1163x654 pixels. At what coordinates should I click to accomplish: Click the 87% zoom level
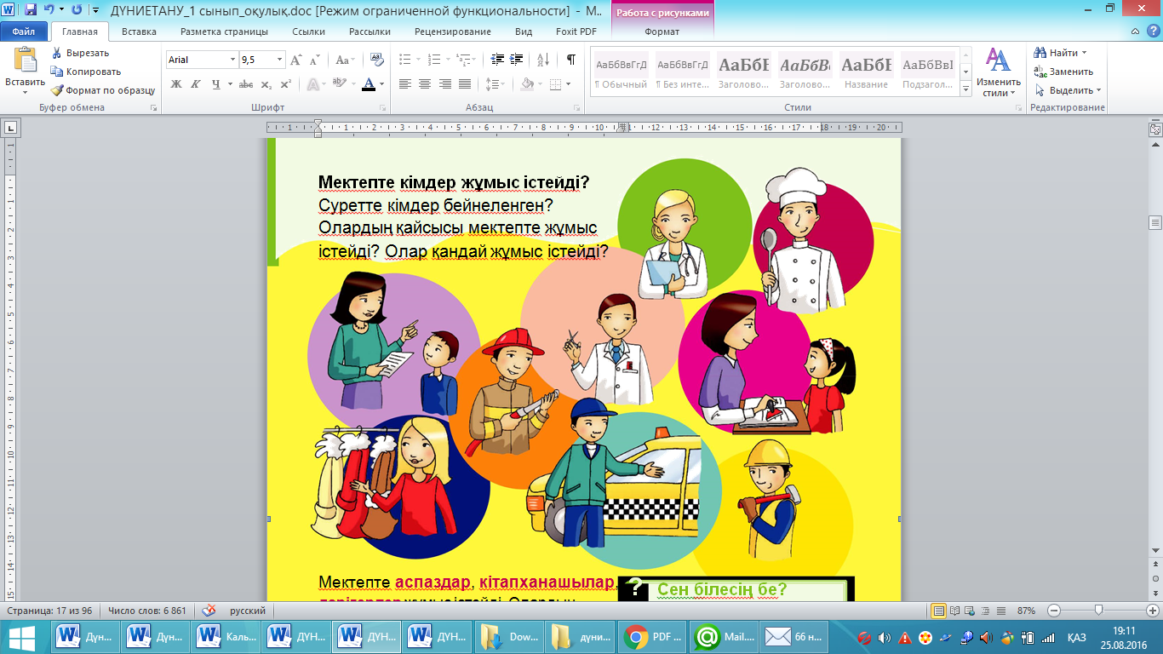[1026, 611]
